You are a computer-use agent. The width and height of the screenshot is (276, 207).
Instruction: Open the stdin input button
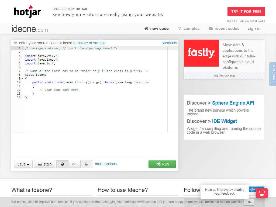(x=44, y=164)
